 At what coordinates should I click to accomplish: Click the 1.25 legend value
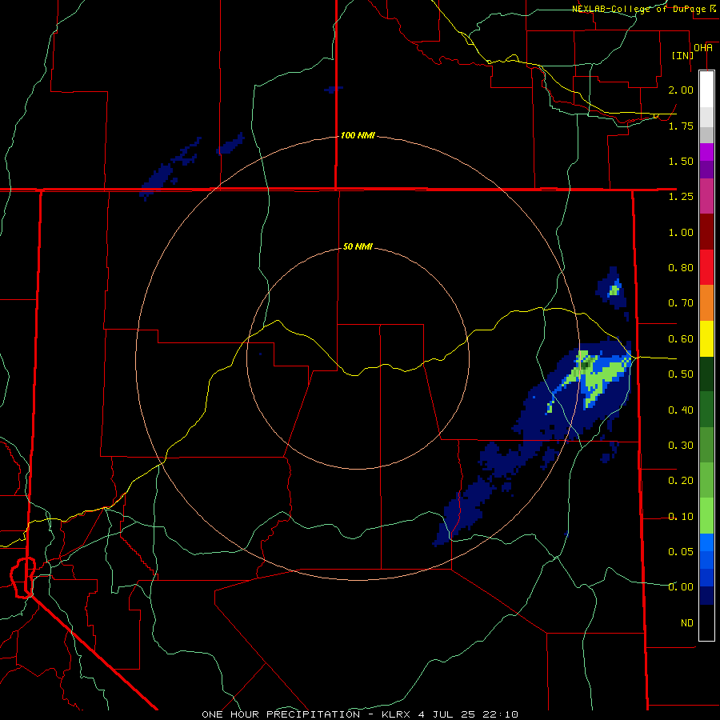tap(681, 197)
